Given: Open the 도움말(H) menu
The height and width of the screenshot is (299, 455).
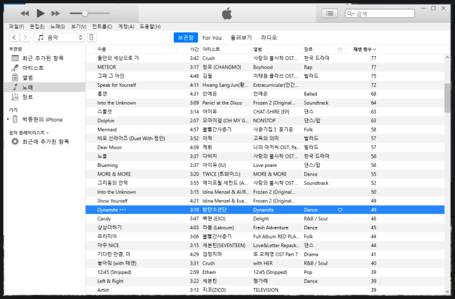Looking at the screenshot, I should click(x=150, y=27).
